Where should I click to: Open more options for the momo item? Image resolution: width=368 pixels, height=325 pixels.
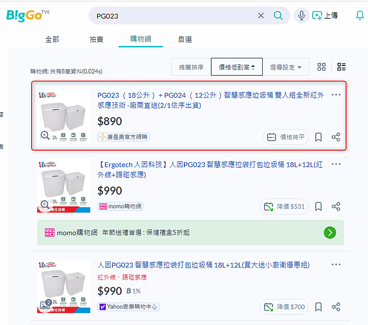[336, 164]
